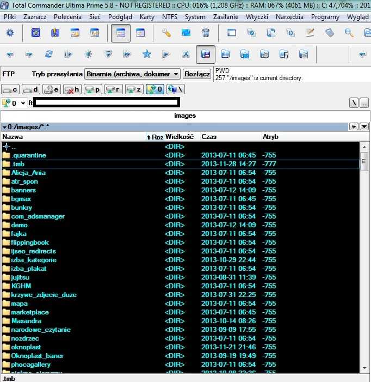Switch to network drive p
The width and height of the screenshot is (371, 382).
pyautogui.click(x=93, y=89)
